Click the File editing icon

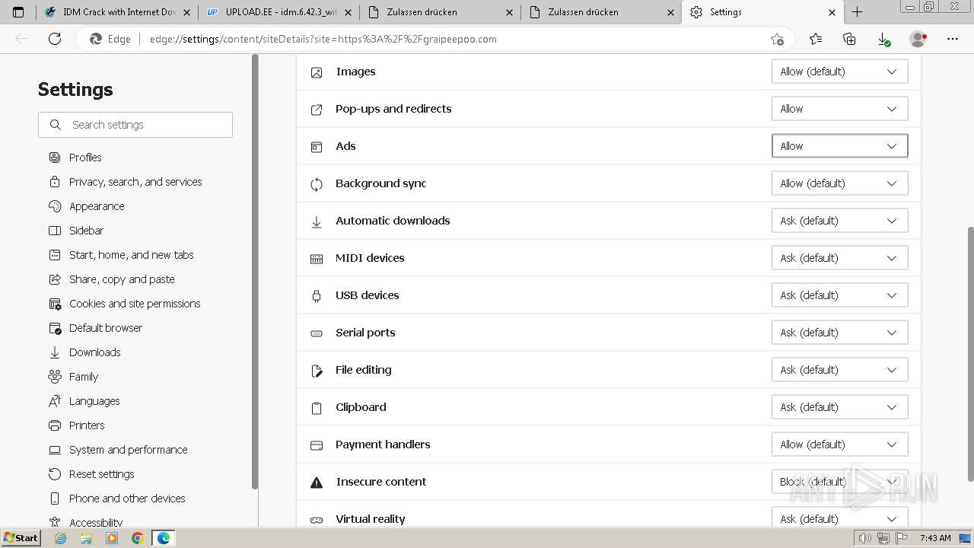click(x=317, y=371)
